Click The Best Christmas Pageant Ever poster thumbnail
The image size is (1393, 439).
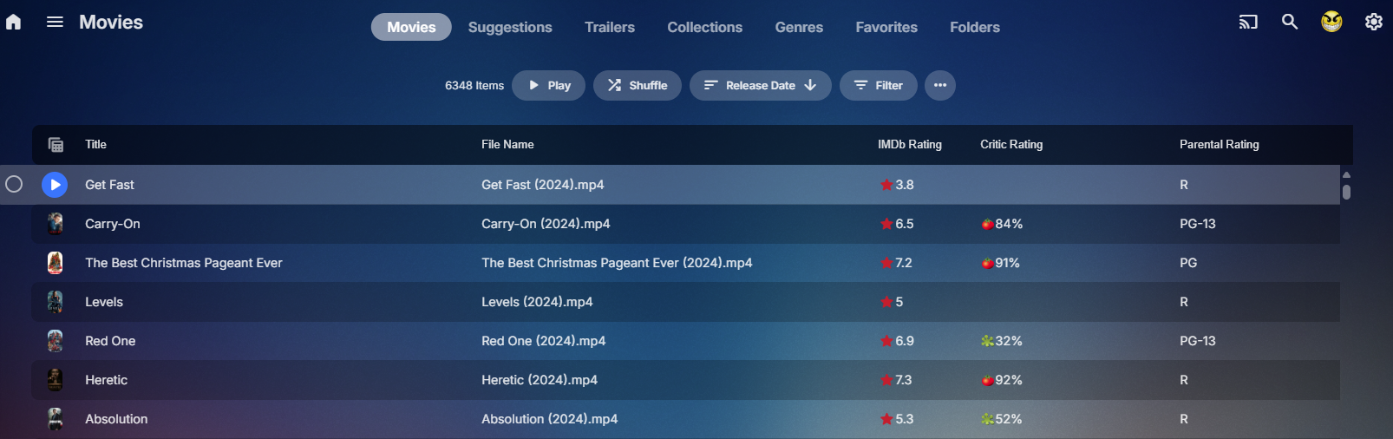pyautogui.click(x=56, y=263)
